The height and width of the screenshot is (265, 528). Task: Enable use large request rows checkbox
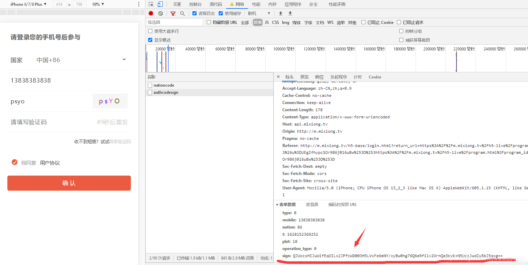150,31
